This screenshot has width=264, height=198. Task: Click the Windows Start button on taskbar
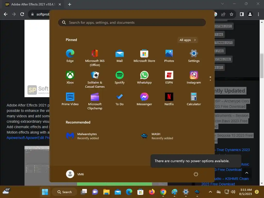point(45,192)
